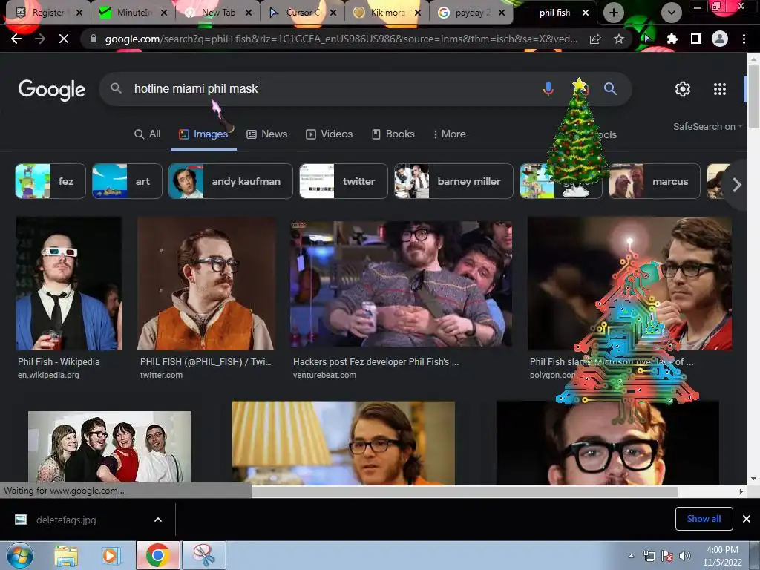Expand the download item options caret
Viewport: 760px width, 570px height.
coord(158,520)
